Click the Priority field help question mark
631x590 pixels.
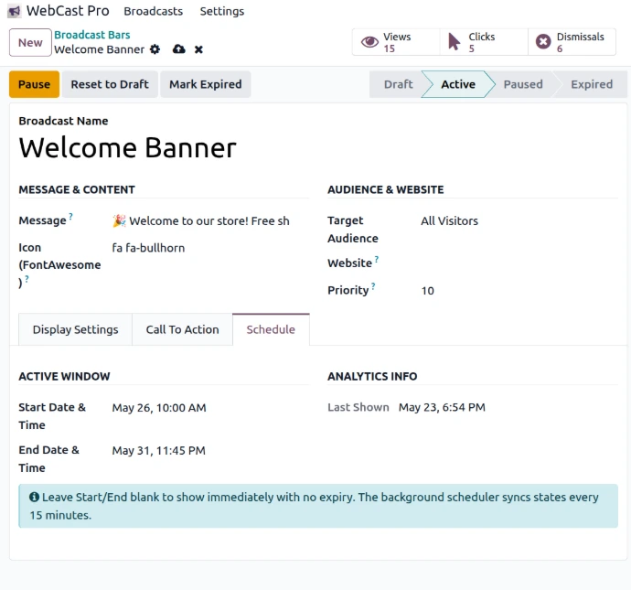click(373, 286)
